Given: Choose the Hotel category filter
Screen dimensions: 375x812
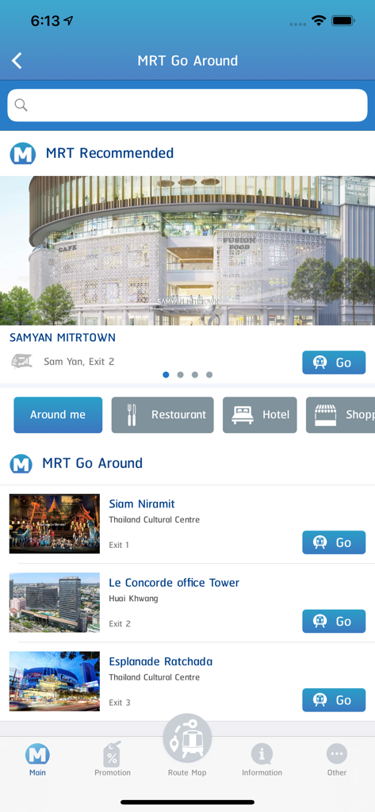Looking at the screenshot, I should [260, 415].
